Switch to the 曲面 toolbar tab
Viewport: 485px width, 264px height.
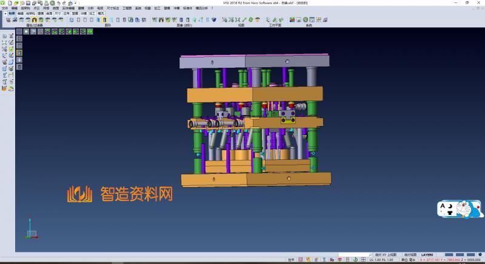tap(48, 12)
